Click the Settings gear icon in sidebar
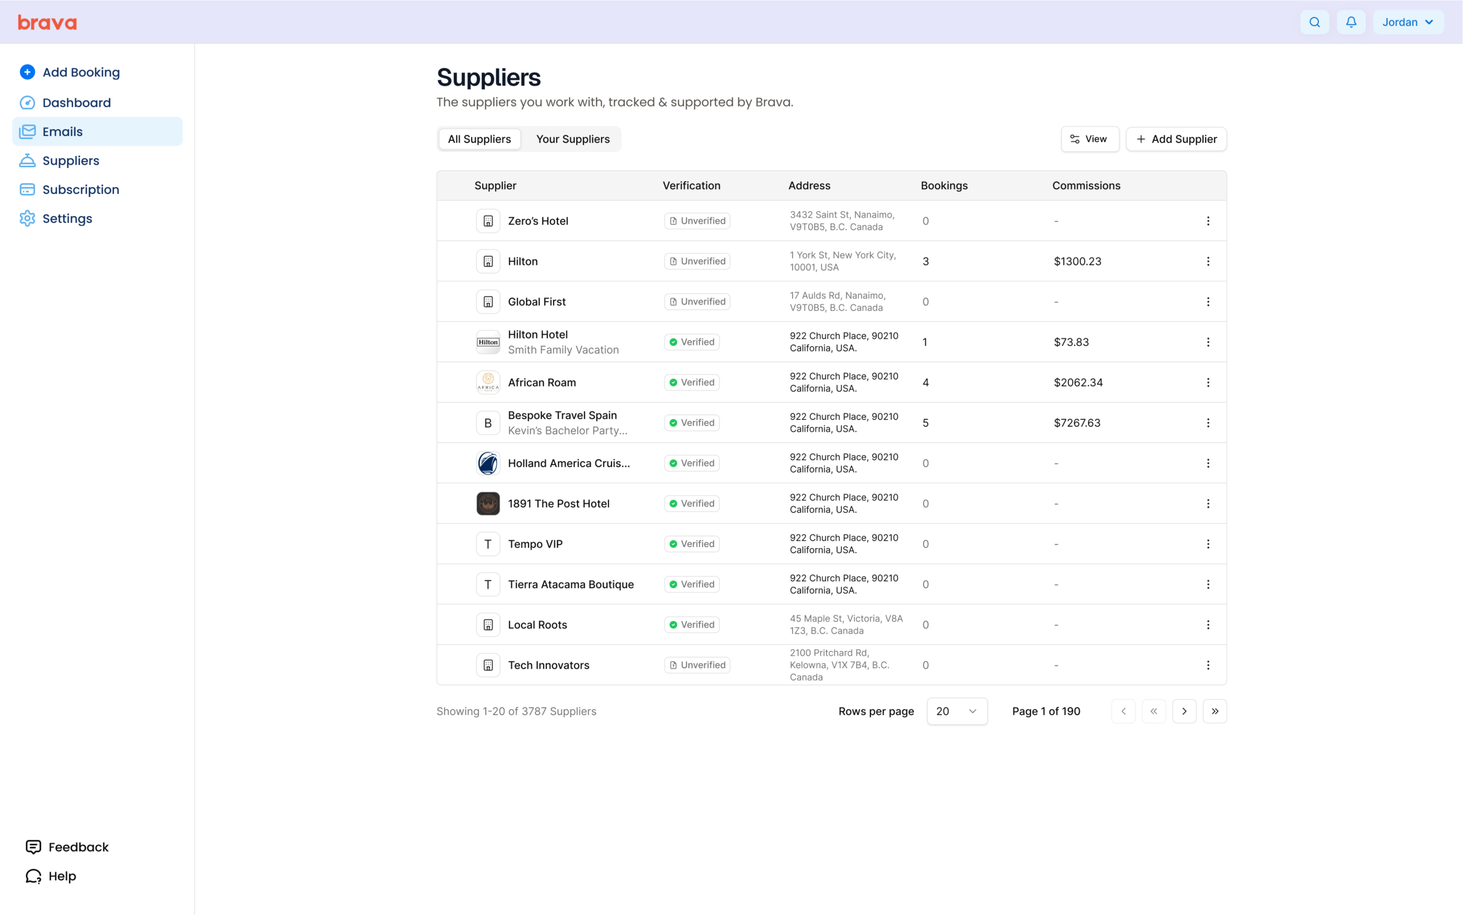 (x=28, y=218)
